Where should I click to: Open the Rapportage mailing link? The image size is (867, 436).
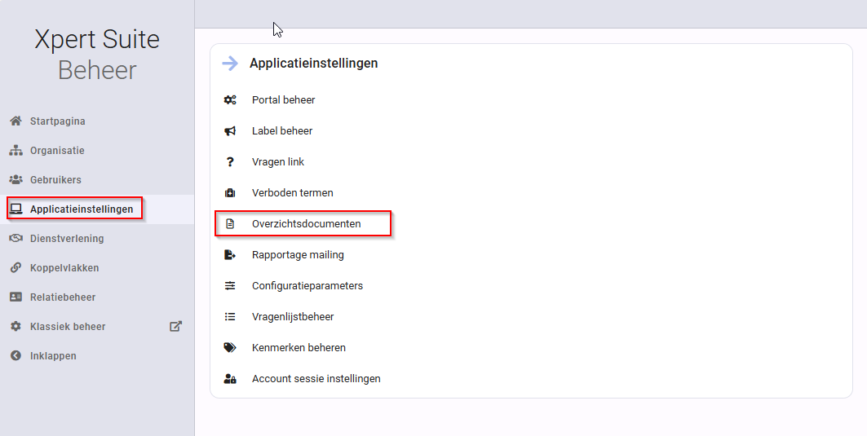(x=298, y=255)
